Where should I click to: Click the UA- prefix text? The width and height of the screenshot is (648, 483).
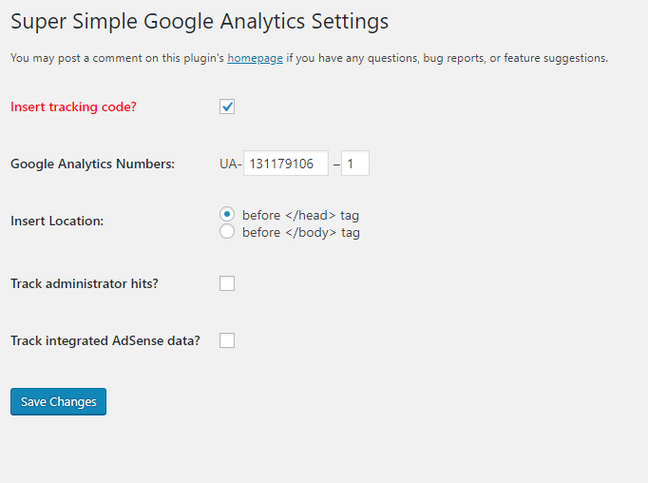point(231,164)
